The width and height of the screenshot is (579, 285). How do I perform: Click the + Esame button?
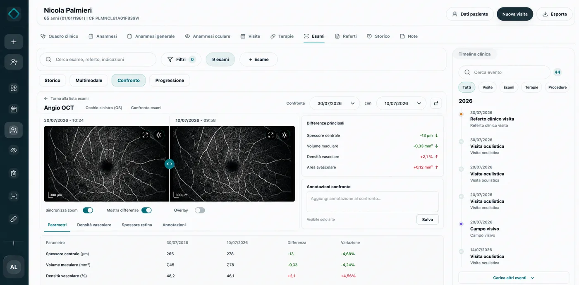click(x=258, y=60)
